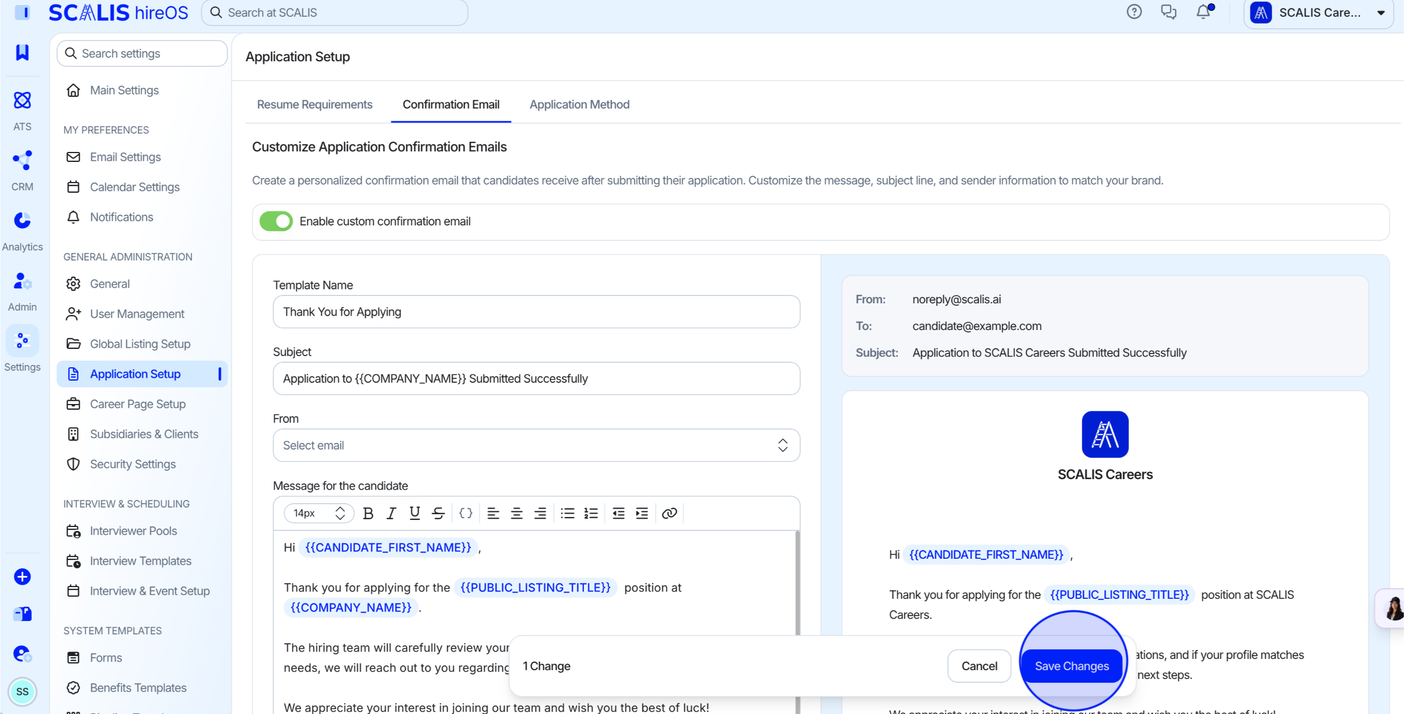Click the SS user avatar
The height and width of the screenshot is (714, 1404).
click(22, 692)
